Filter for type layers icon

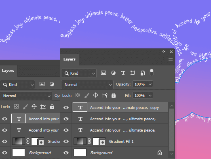pyautogui.click(x=123, y=73)
